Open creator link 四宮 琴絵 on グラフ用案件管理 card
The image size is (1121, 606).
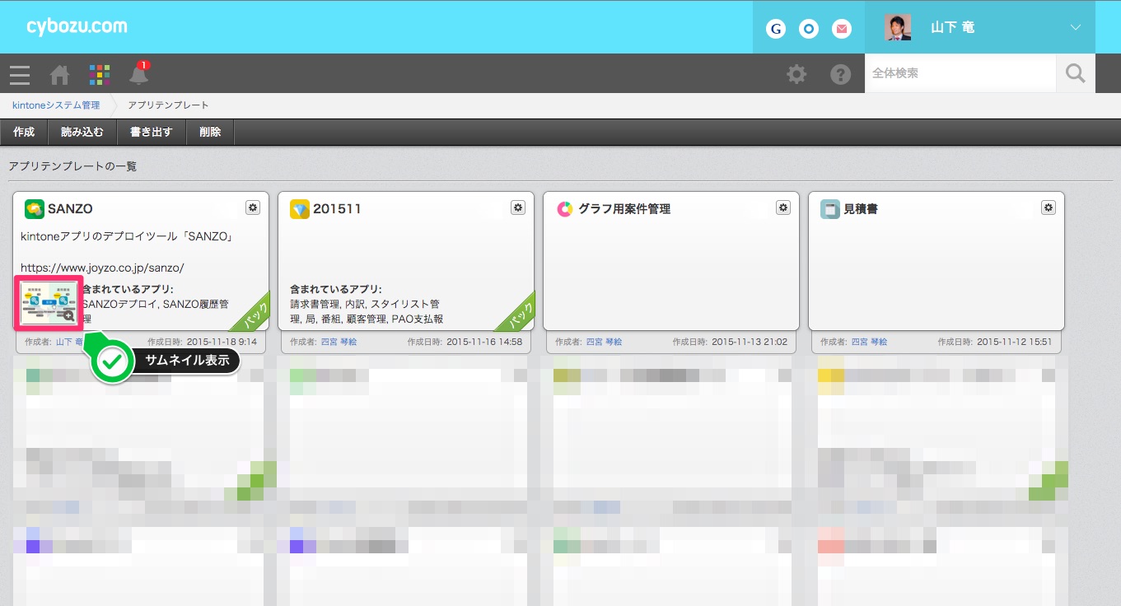605,342
